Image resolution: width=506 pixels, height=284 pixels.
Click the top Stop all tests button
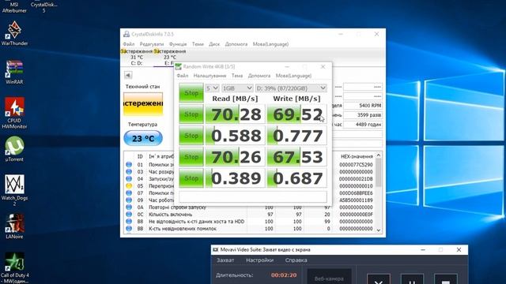coord(191,93)
